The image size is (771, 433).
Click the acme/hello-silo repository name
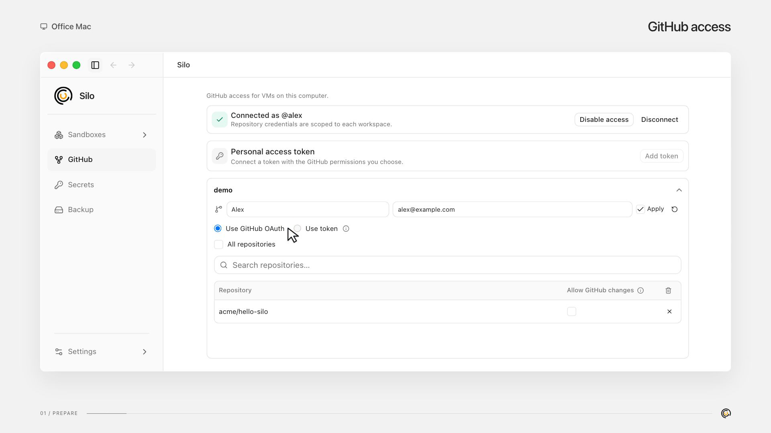point(243,312)
